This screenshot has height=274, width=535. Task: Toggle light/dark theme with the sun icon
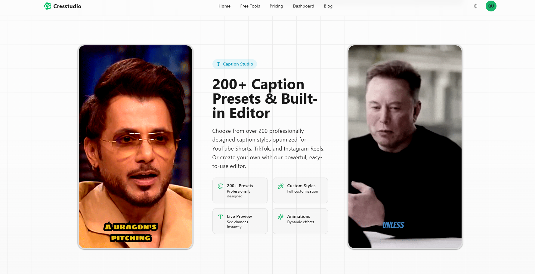coord(475,6)
